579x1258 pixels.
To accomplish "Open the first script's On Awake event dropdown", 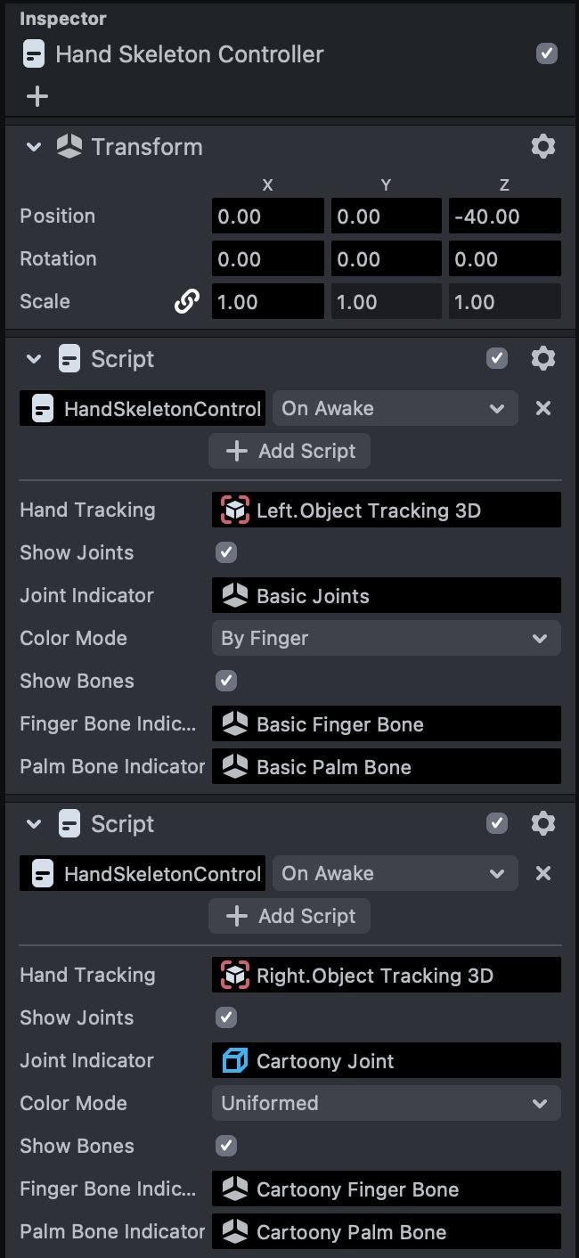I will 395,409.
